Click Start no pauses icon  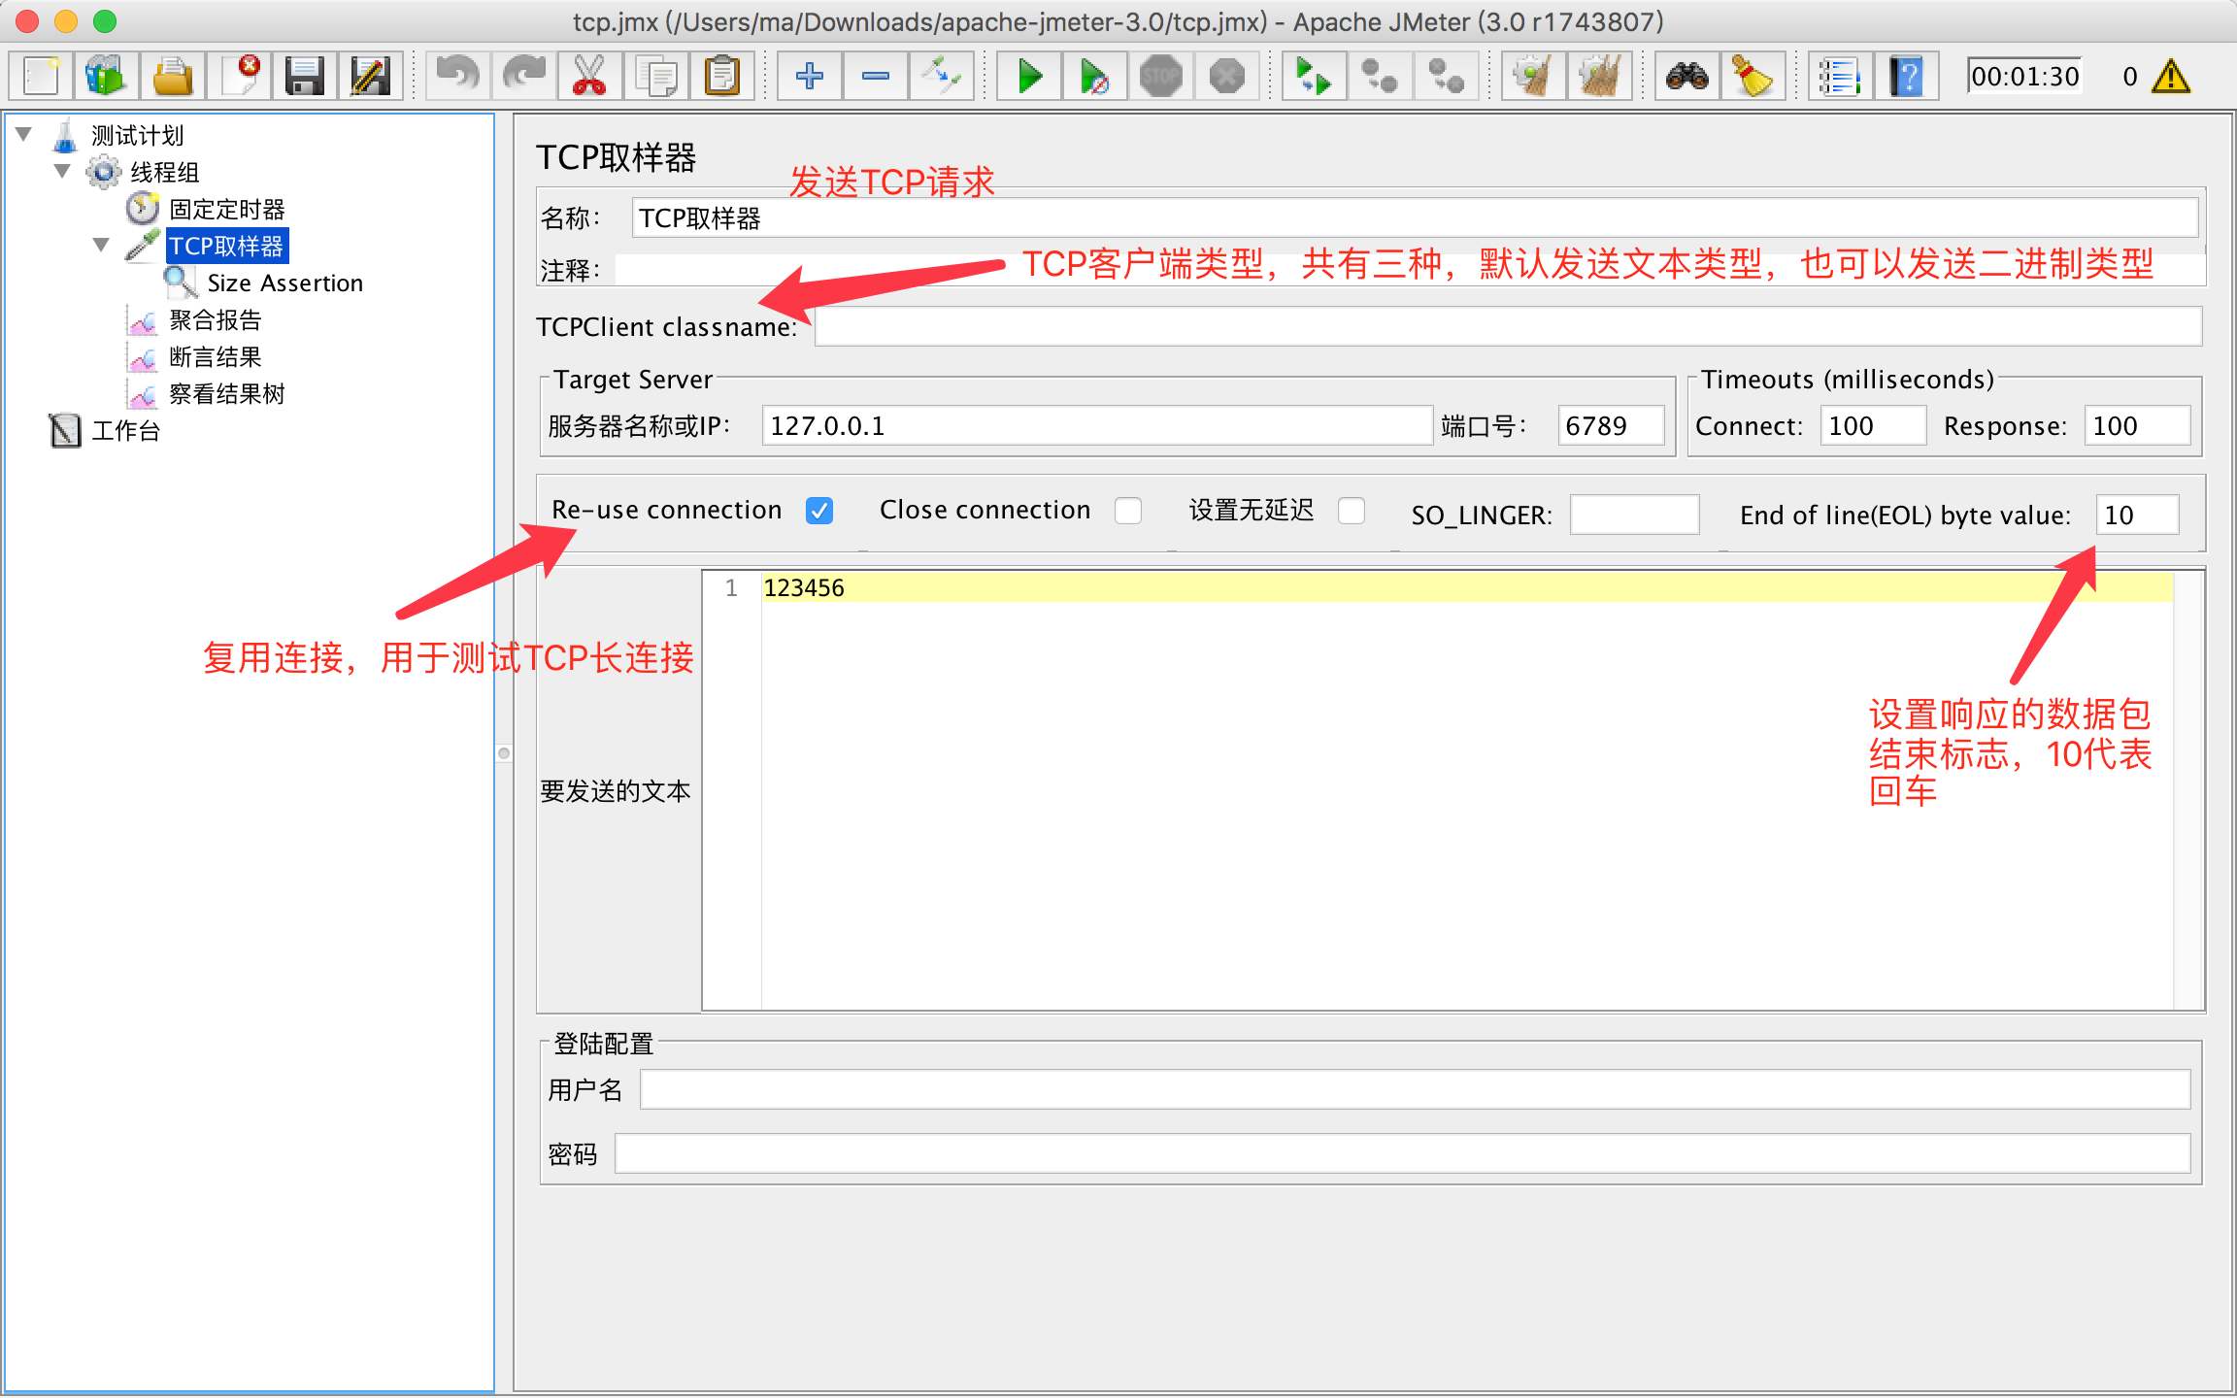[x=1095, y=76]
